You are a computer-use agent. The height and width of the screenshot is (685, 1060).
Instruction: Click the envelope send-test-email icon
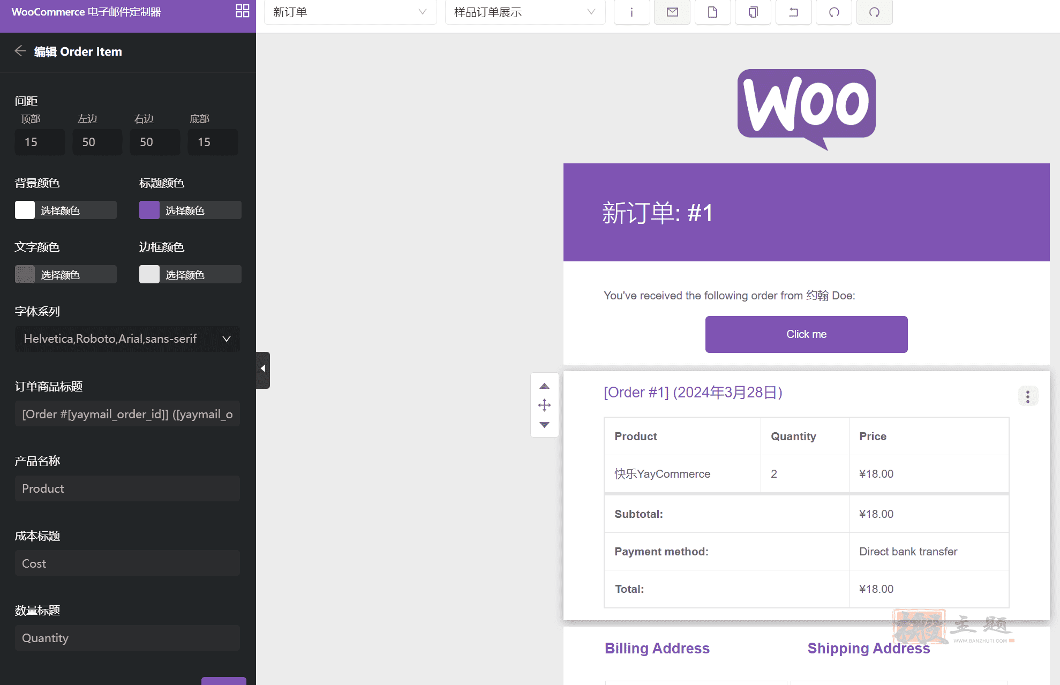click(672, 12)
